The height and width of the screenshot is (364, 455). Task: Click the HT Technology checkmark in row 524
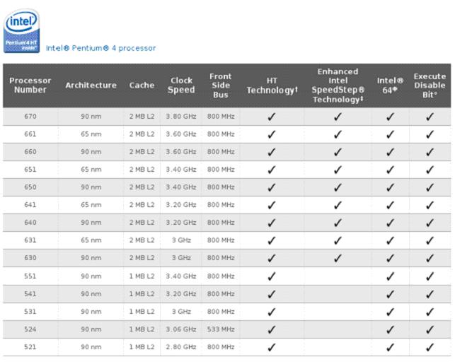[272, 329]
